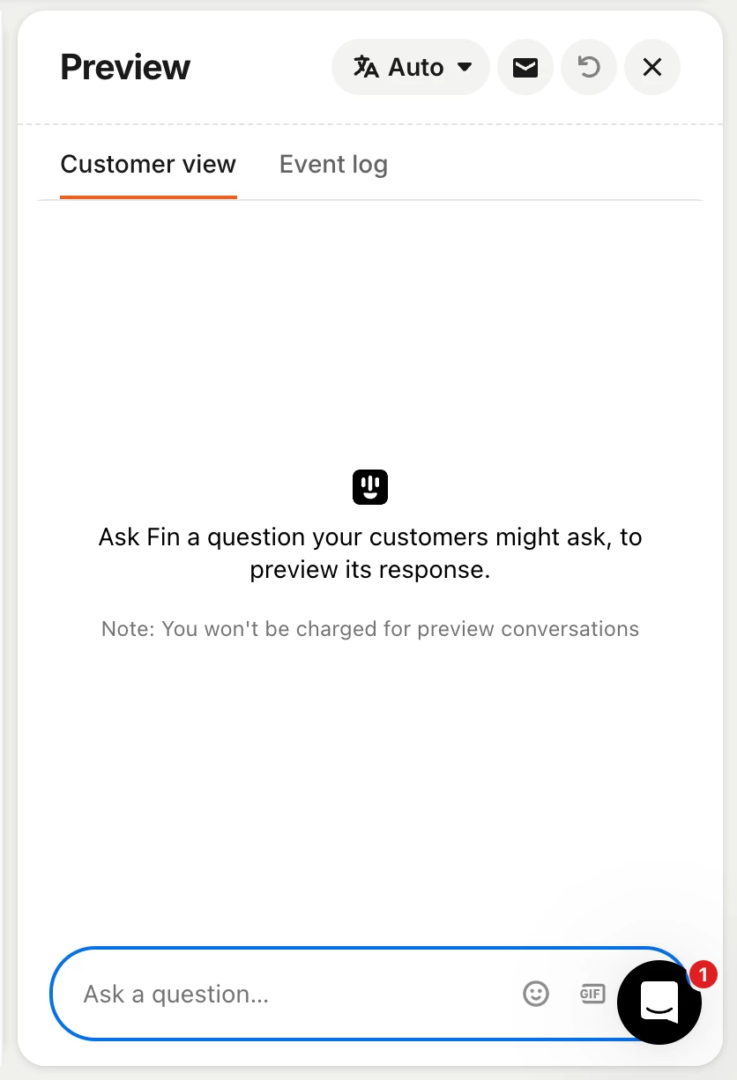The image size is (737, 1080).
Task: Click the Fin smiley logo icon
Action: [370, 487]
